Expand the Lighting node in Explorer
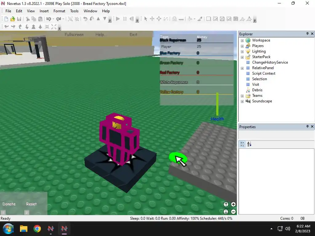The width and height of the screenshot is (315, 236). (242, 52)
